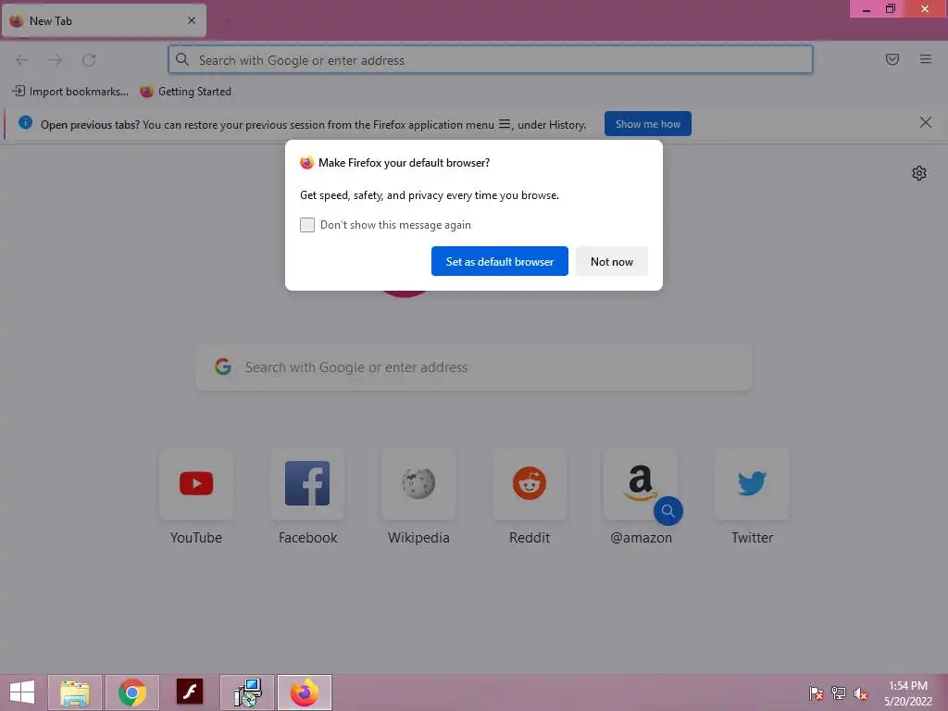This screenshot has height=711, width=948.
Task: Minimize the Firefox window
Action: pyautogui.click(x=867, y=9)
